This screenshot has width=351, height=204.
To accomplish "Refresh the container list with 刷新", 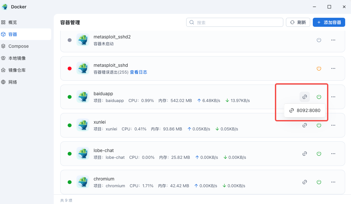I will point(298,22).
